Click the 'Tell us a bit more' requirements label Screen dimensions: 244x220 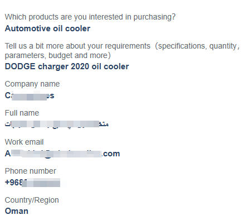coord(122,51)
